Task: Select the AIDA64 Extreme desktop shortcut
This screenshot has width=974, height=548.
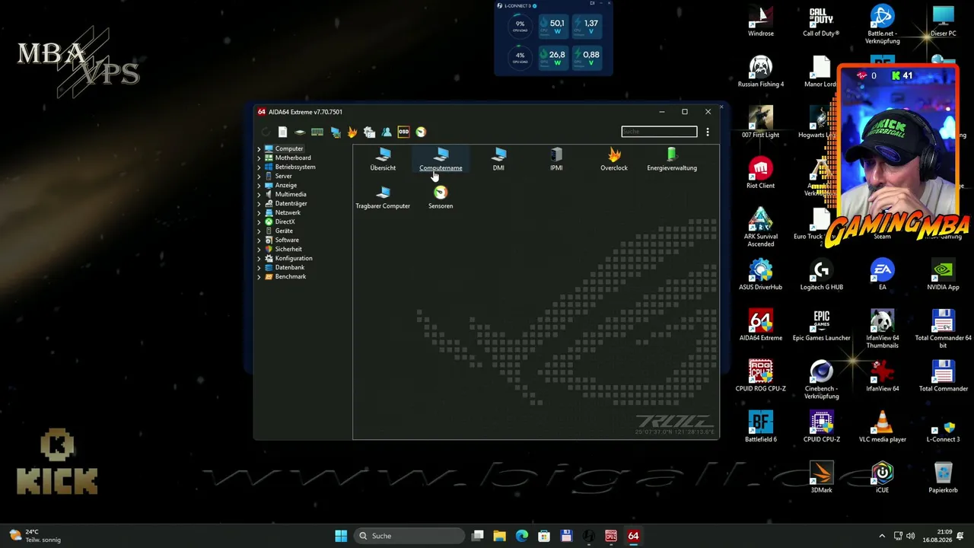Action: 761,326
